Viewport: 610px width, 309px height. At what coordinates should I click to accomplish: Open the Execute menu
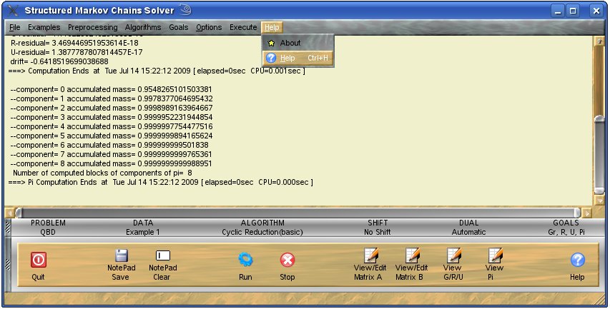coord(243,27)
